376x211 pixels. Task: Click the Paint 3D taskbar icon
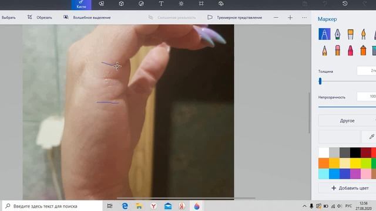click(197, 206)
